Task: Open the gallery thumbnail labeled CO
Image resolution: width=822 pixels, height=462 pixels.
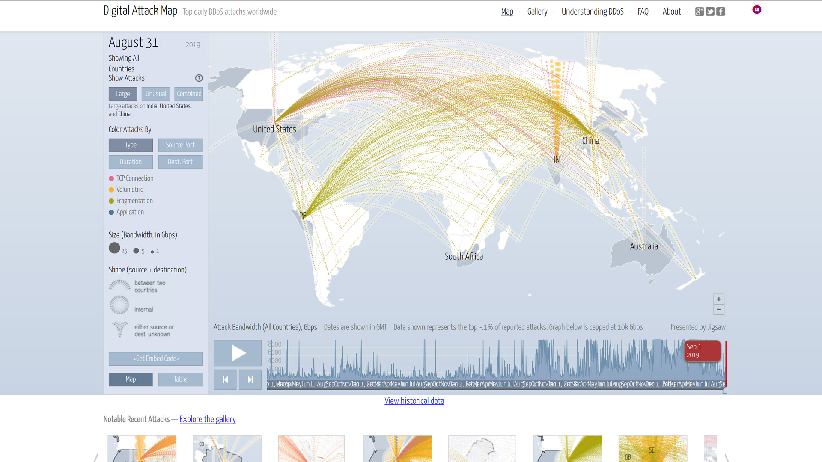Action: [x=227, y=449]
